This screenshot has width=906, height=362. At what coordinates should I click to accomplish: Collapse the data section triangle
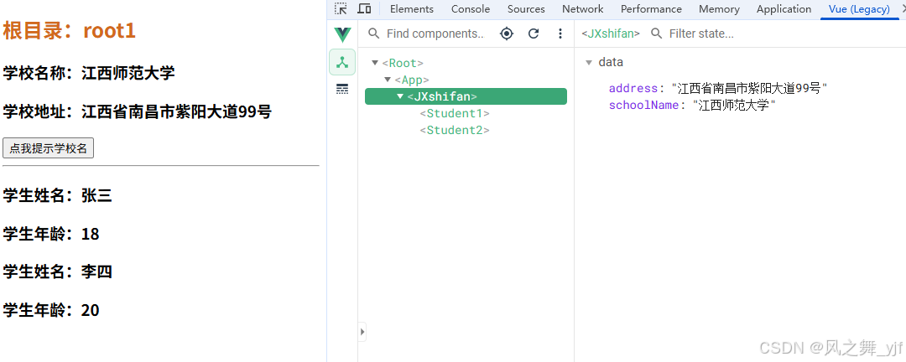coord(589,62)
